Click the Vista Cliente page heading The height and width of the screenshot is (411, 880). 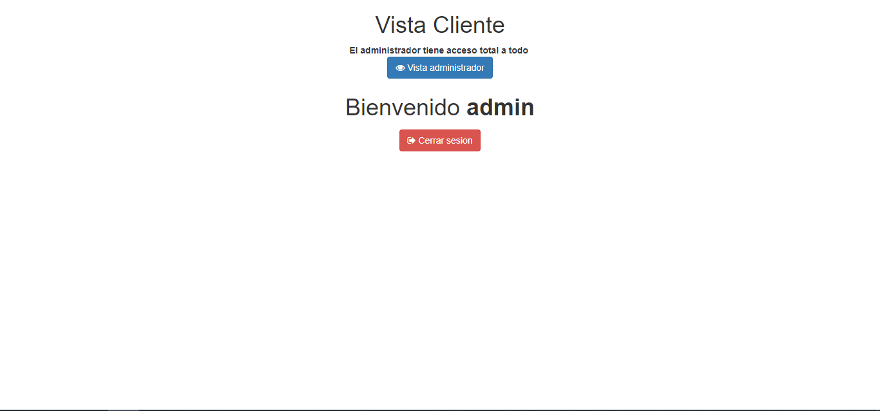click(440, 25)
